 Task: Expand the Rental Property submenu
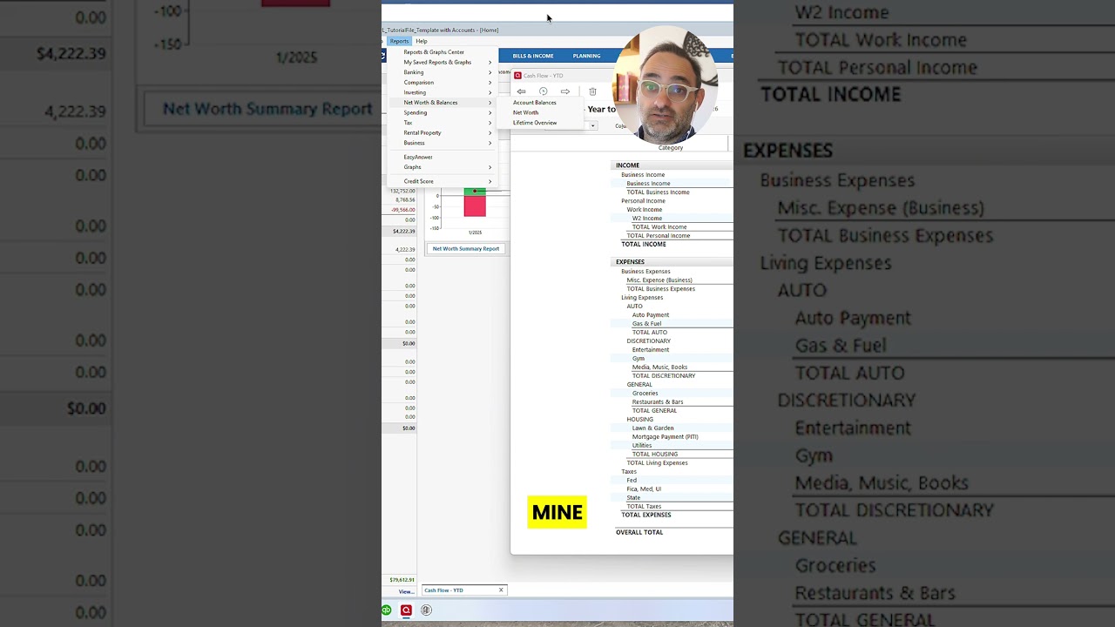tap(443, 133)
